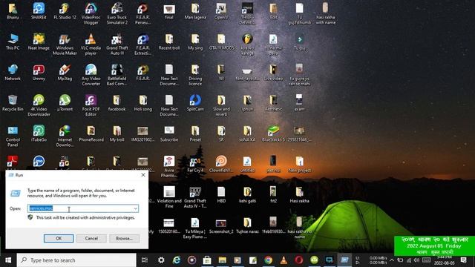This screenshot has width=475, height=267.
Task: Launch Windows Movie Maker icon
Action: click(65, 44)
